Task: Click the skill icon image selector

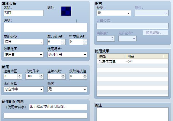Action: pyautogui.click(x=66, y=11)
